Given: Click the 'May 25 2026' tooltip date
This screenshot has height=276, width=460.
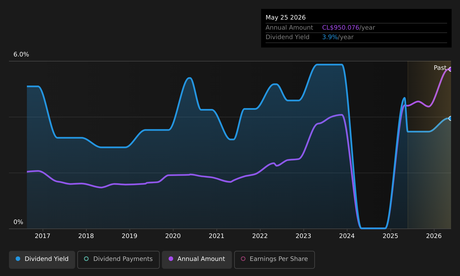Looking at the screenshot, I should point(285,18).
